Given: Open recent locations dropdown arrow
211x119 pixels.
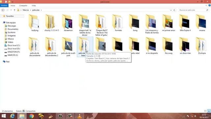Looking at the screenshot, I should pos(11,10).
